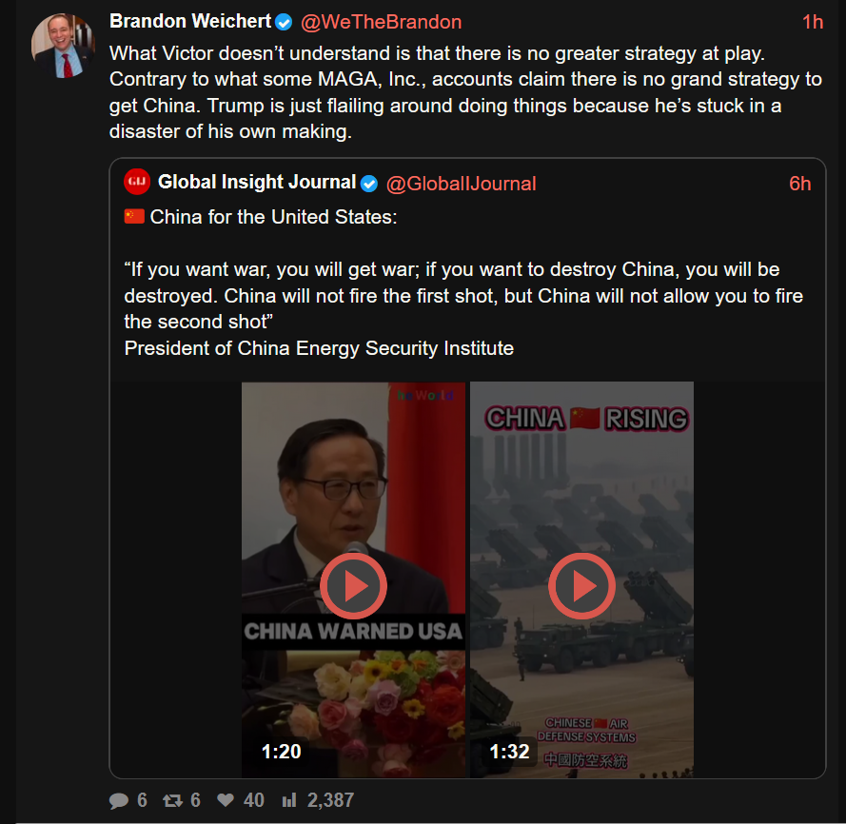Play the China Rising video
846x824 pixels.
point(581,586)
